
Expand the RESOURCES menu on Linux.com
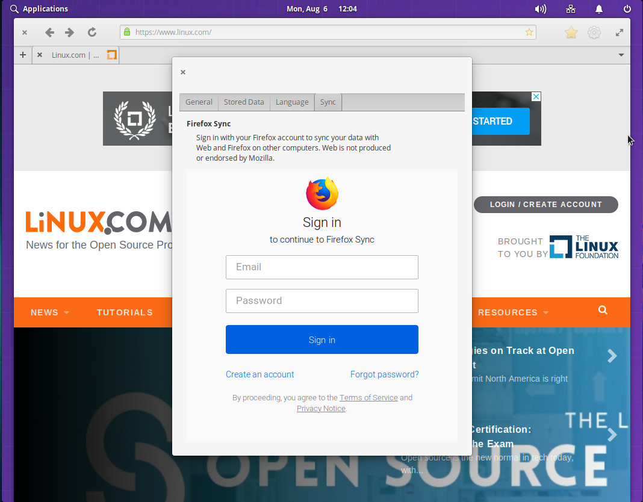click(513, 312)
